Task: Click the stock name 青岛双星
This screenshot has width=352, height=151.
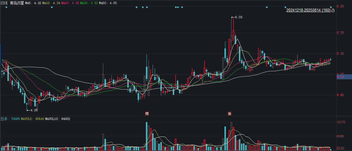Action: click(x=17, y=3)
